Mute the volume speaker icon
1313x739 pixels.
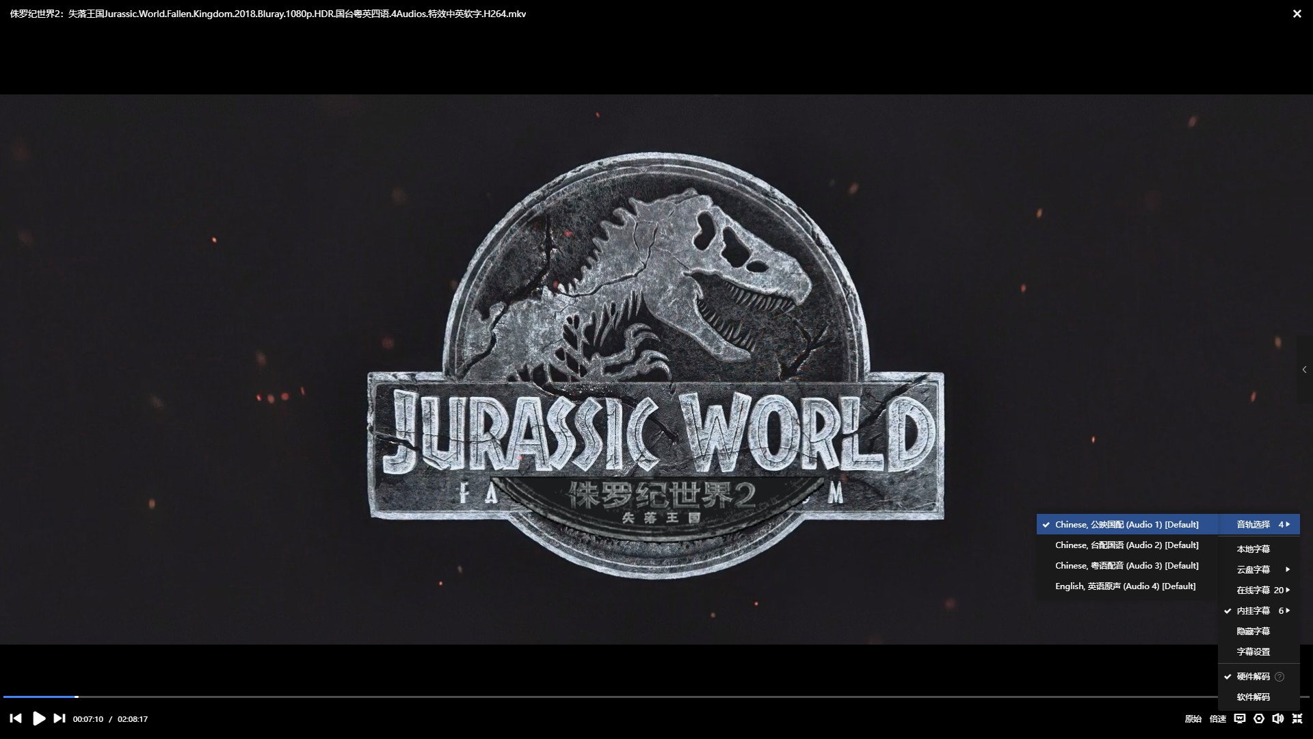(1277, 718)
